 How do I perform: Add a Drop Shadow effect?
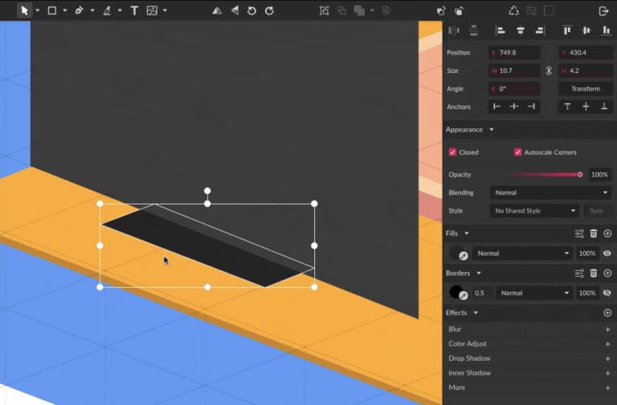click(607, 358)
